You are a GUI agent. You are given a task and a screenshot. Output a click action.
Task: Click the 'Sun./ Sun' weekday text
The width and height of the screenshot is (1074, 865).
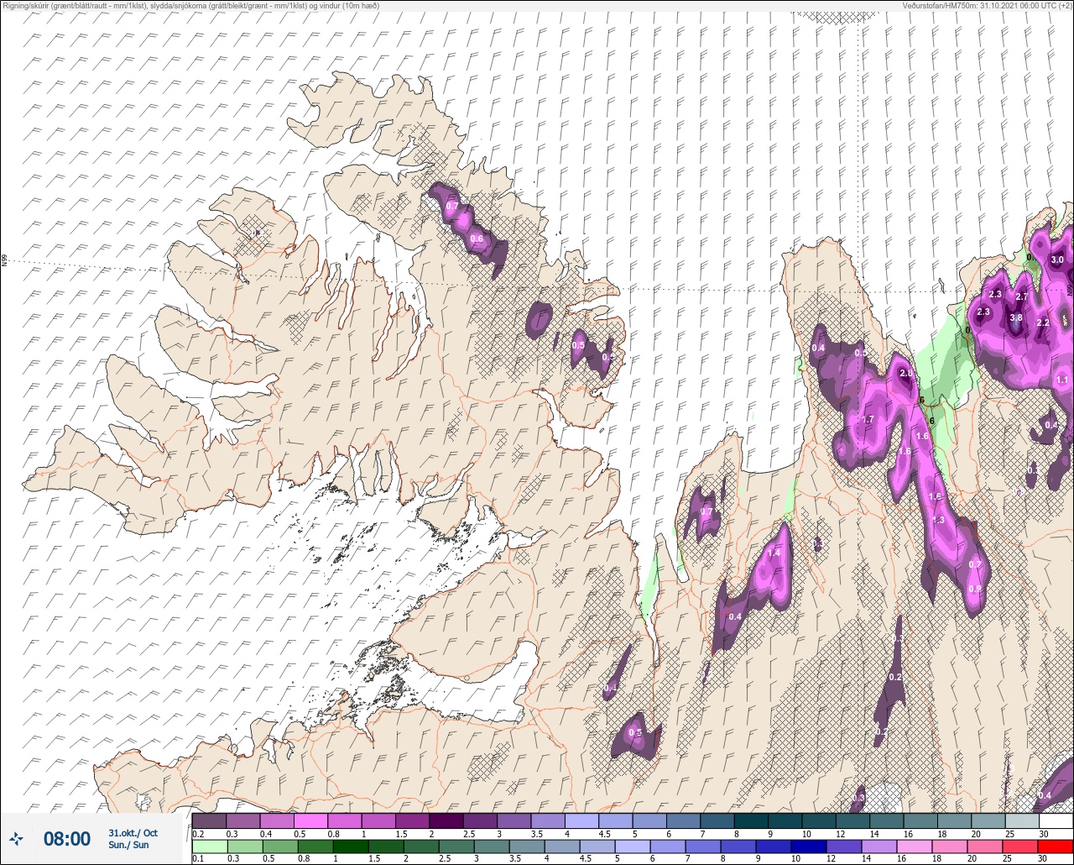(x=129, y=845)
